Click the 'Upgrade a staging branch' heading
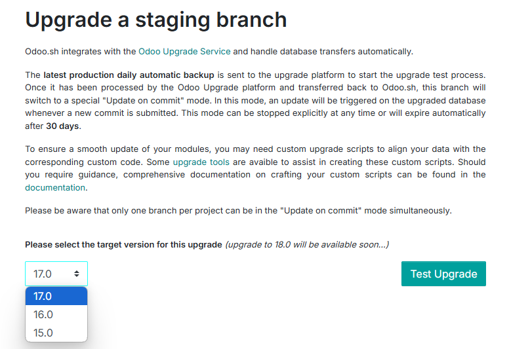Image resolution: width=530 pixels, height=349 pixels. point(156,20)
